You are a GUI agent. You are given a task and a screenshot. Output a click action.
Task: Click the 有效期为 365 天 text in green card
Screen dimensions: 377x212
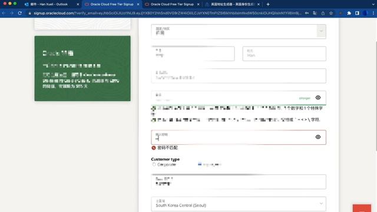74,86
